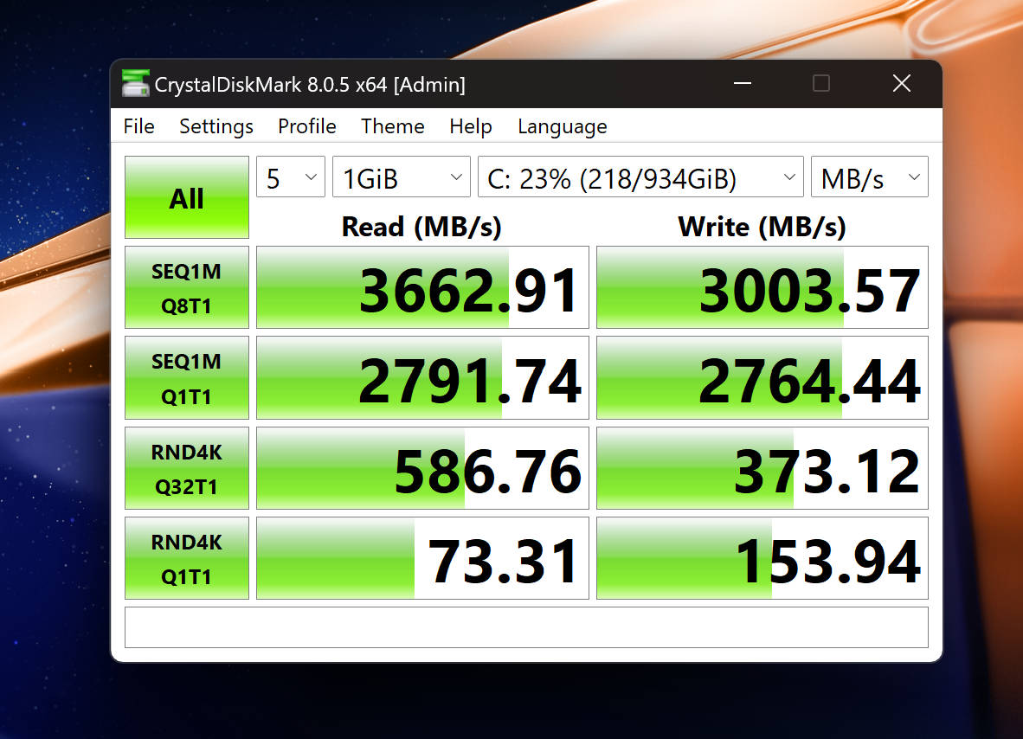The image size is (1023, 739).
Task: Run the RND4K Q32T1 test
Action: point(187,468)
